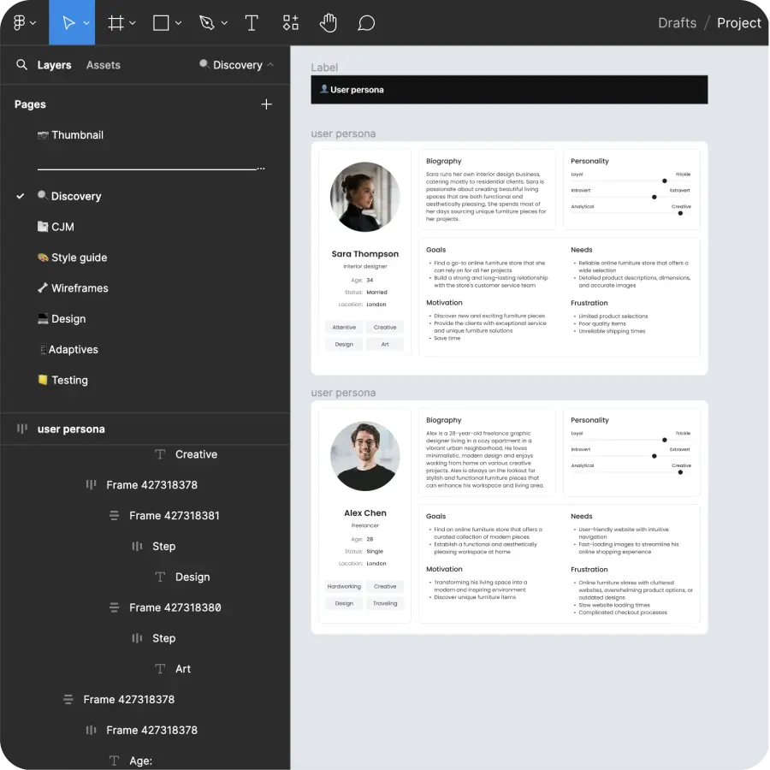770x770 pixels.
Task: Open the Move tool dropdown chevron
Action: point(86,23)
